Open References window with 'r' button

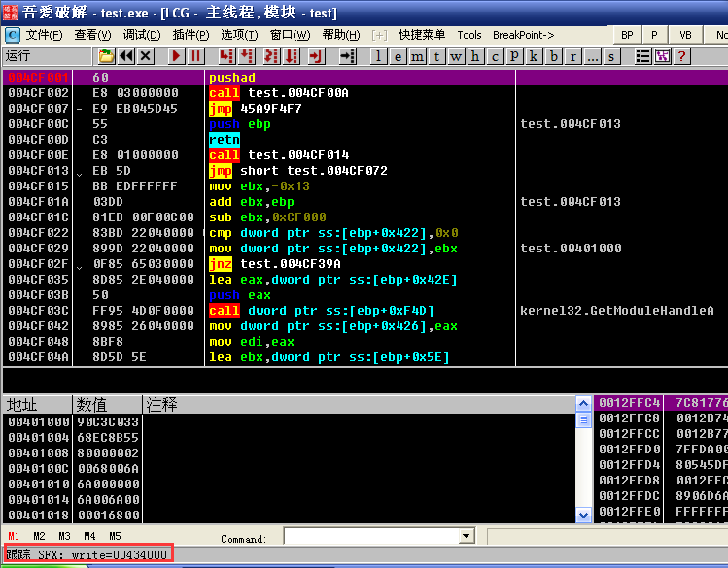pyautogui.click(x=572, y=56)
